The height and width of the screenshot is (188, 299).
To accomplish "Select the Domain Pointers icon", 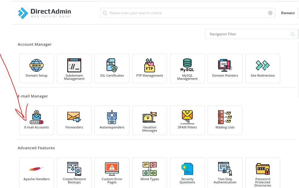I will click(225, 66).
